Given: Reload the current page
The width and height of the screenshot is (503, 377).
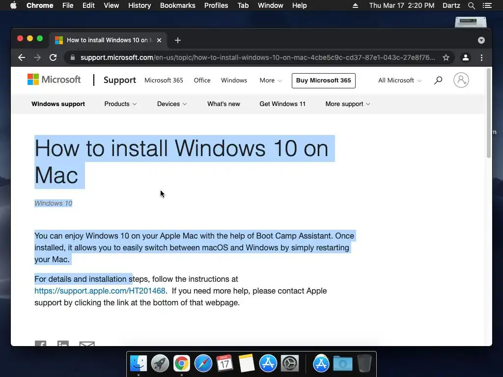Looking at the screenshot, I should pyautogui.click(x=53, y=57).
